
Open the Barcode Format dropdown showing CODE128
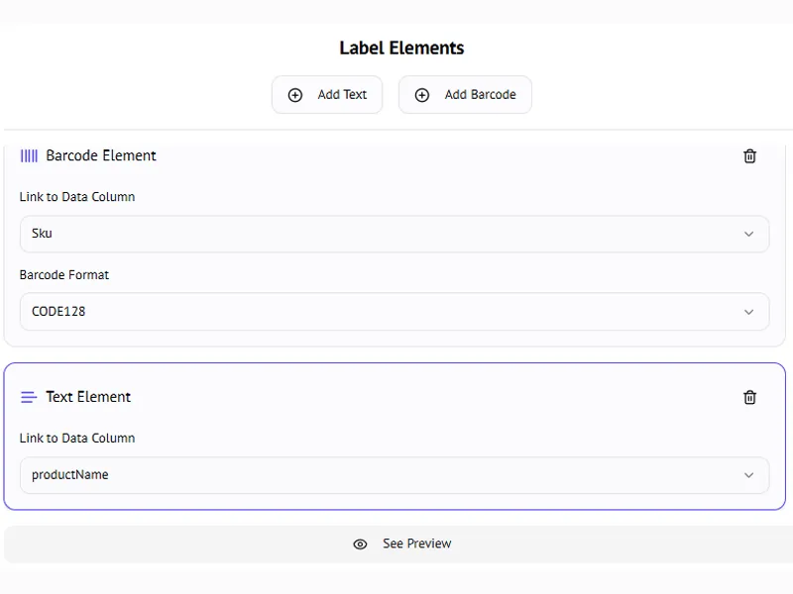tap(395, 311)
